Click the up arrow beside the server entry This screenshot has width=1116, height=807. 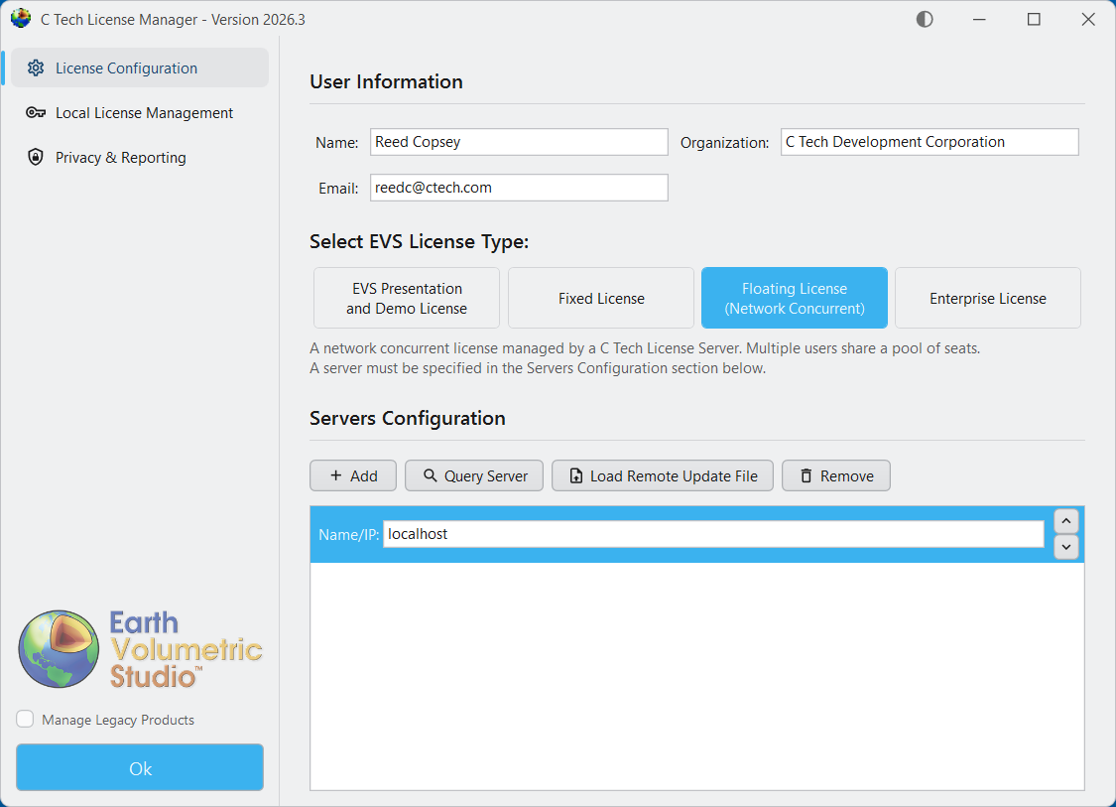click(1065, 520)
